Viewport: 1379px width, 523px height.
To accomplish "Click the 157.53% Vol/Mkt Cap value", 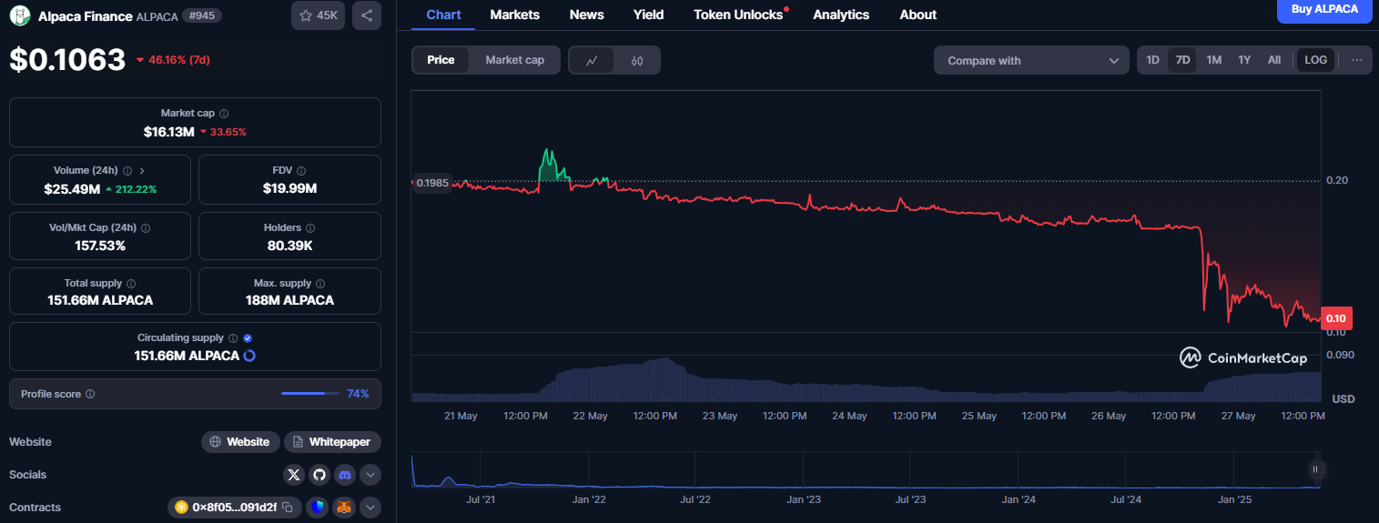I will point(100,246).
